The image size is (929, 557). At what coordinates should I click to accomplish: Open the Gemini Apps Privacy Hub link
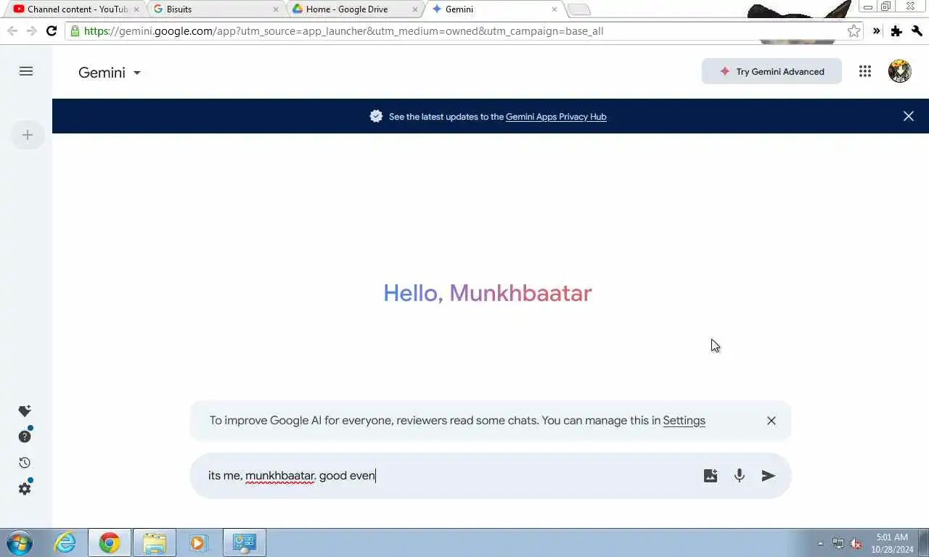coord(556,116)
